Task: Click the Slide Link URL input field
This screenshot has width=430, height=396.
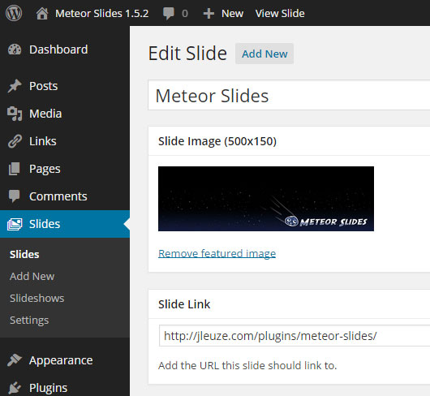Action: [x=295, y=336]
